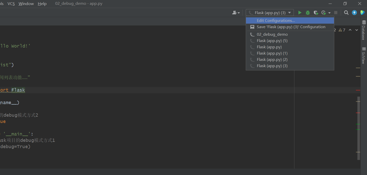The image size is (367, 175).
Task: Click the SciView grid icon in sidebar
Action: pos(364,49)
